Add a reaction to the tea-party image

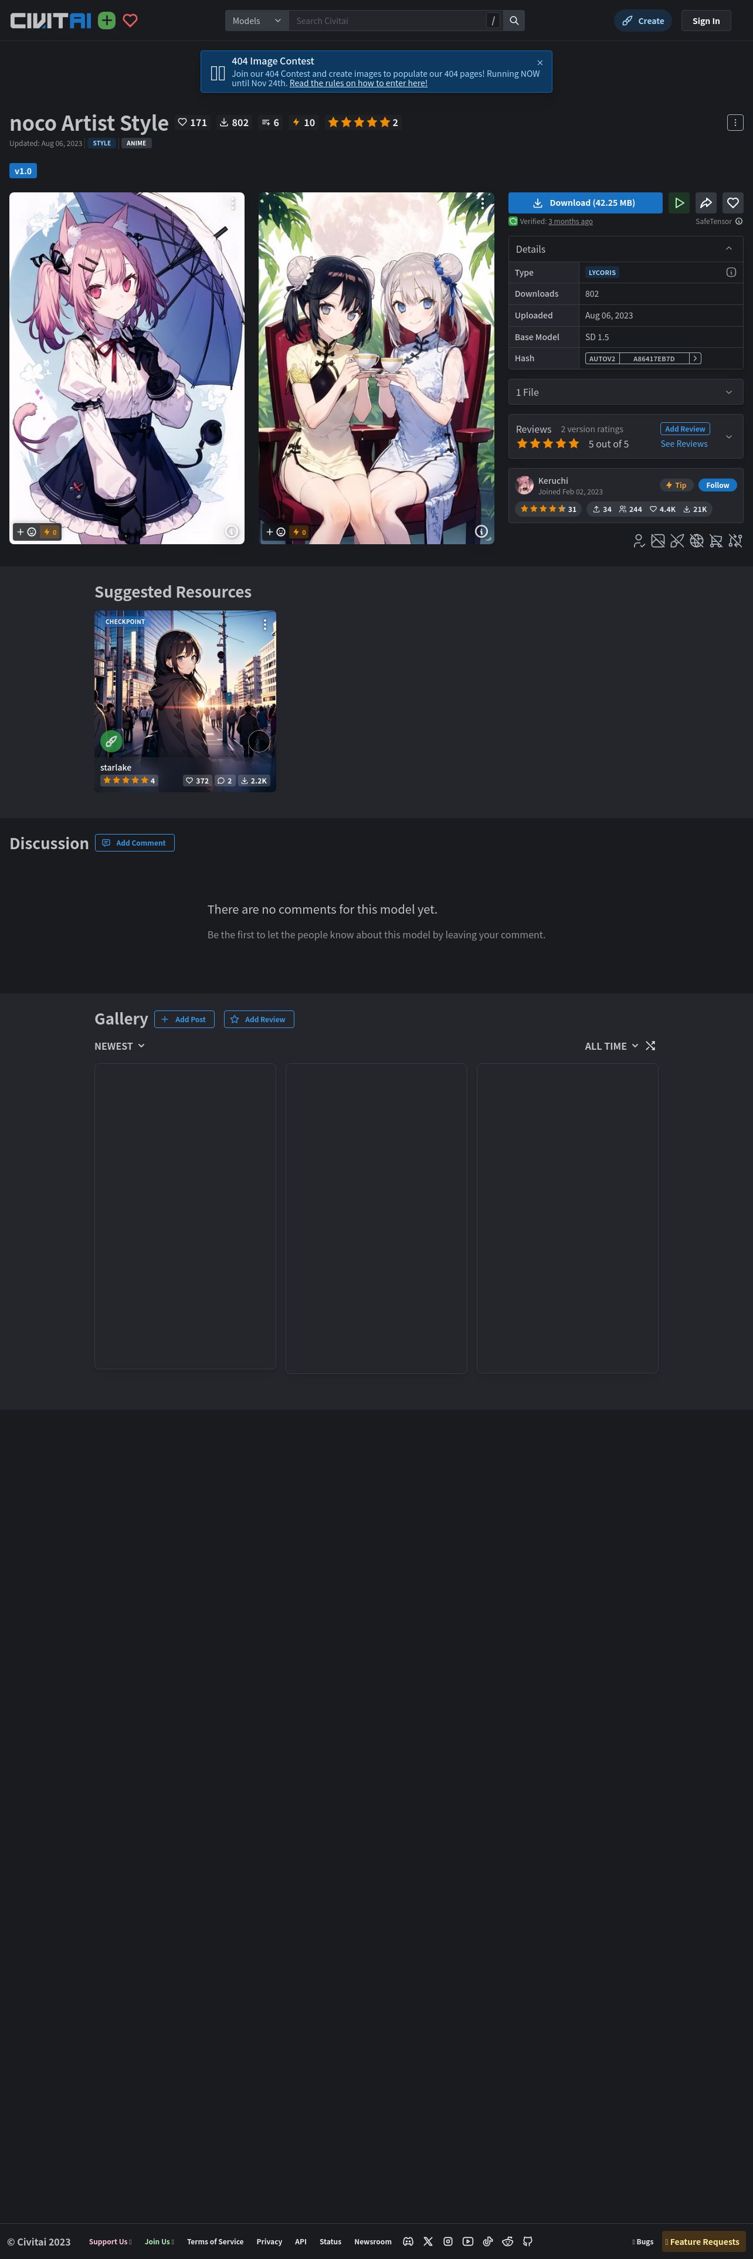point(275,531)
